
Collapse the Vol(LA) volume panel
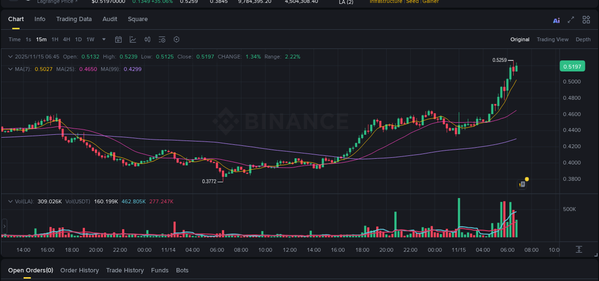point(10,201)
